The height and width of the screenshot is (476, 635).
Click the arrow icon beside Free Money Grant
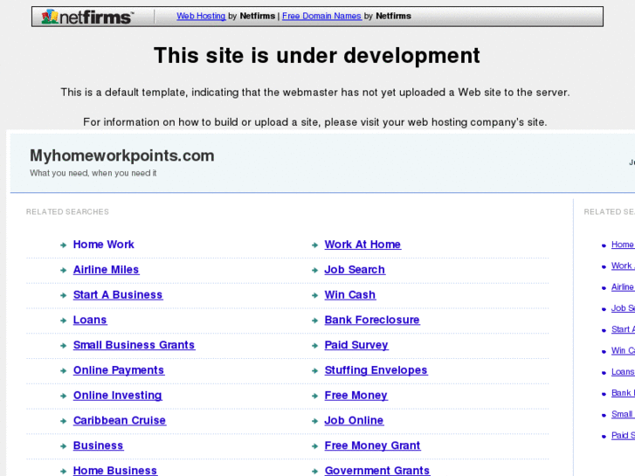point(314,446)
